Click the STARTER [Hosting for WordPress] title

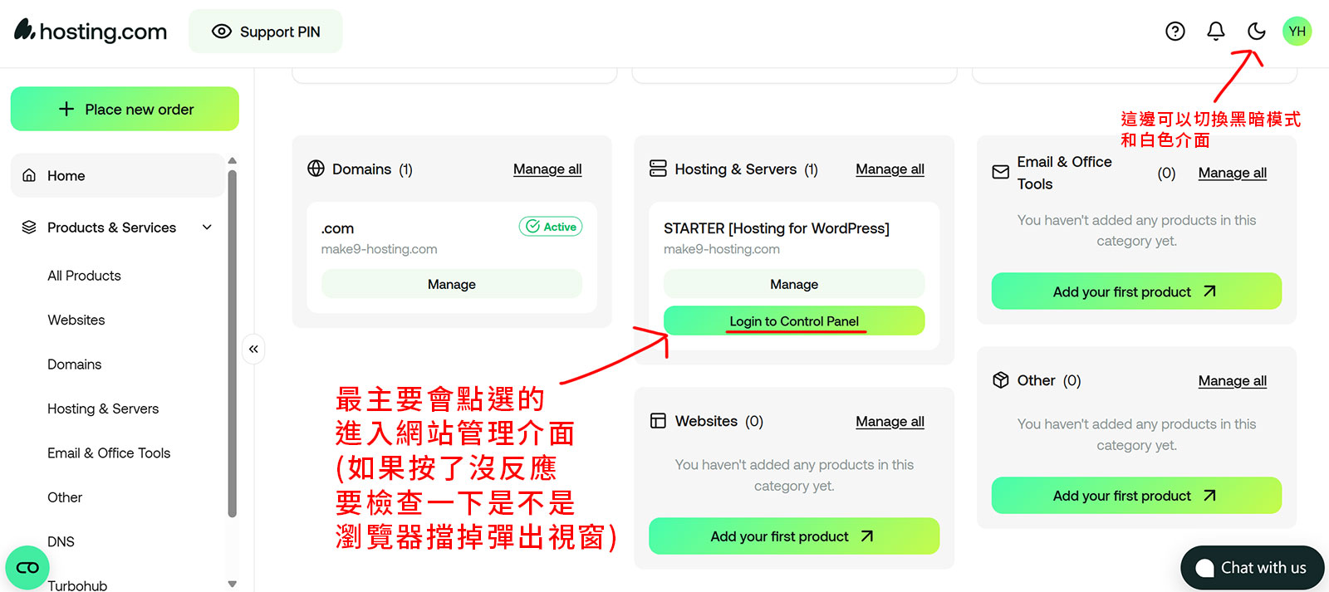(x=777, y=228)
